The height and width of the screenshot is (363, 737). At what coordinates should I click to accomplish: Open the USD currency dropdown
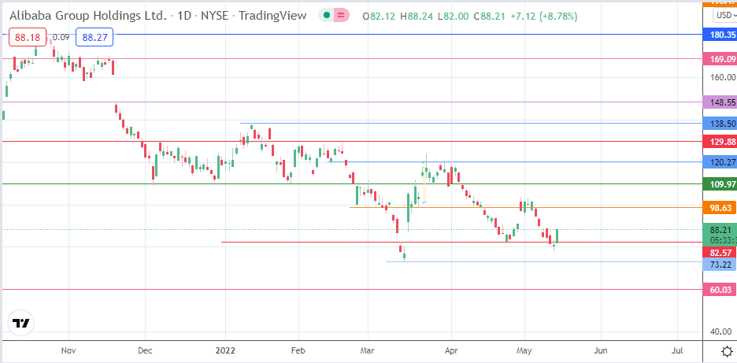(x=724, y=15)
